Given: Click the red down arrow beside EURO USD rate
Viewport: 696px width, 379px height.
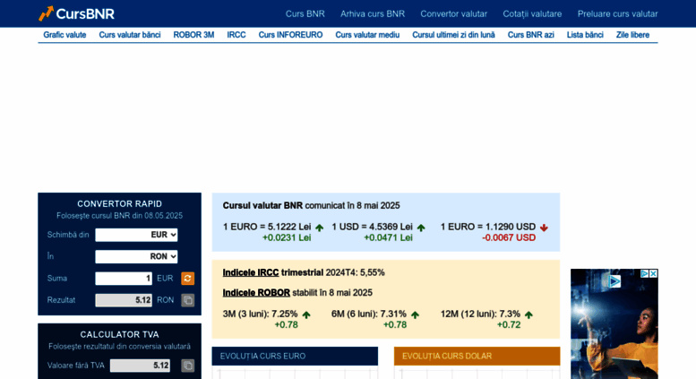Looking at the screenshot, I should coord(544,228).
